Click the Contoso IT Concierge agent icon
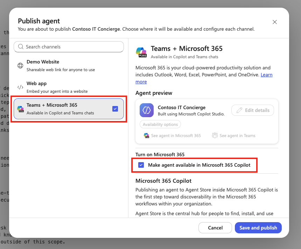The image size is (301, 249). (147, 110)
